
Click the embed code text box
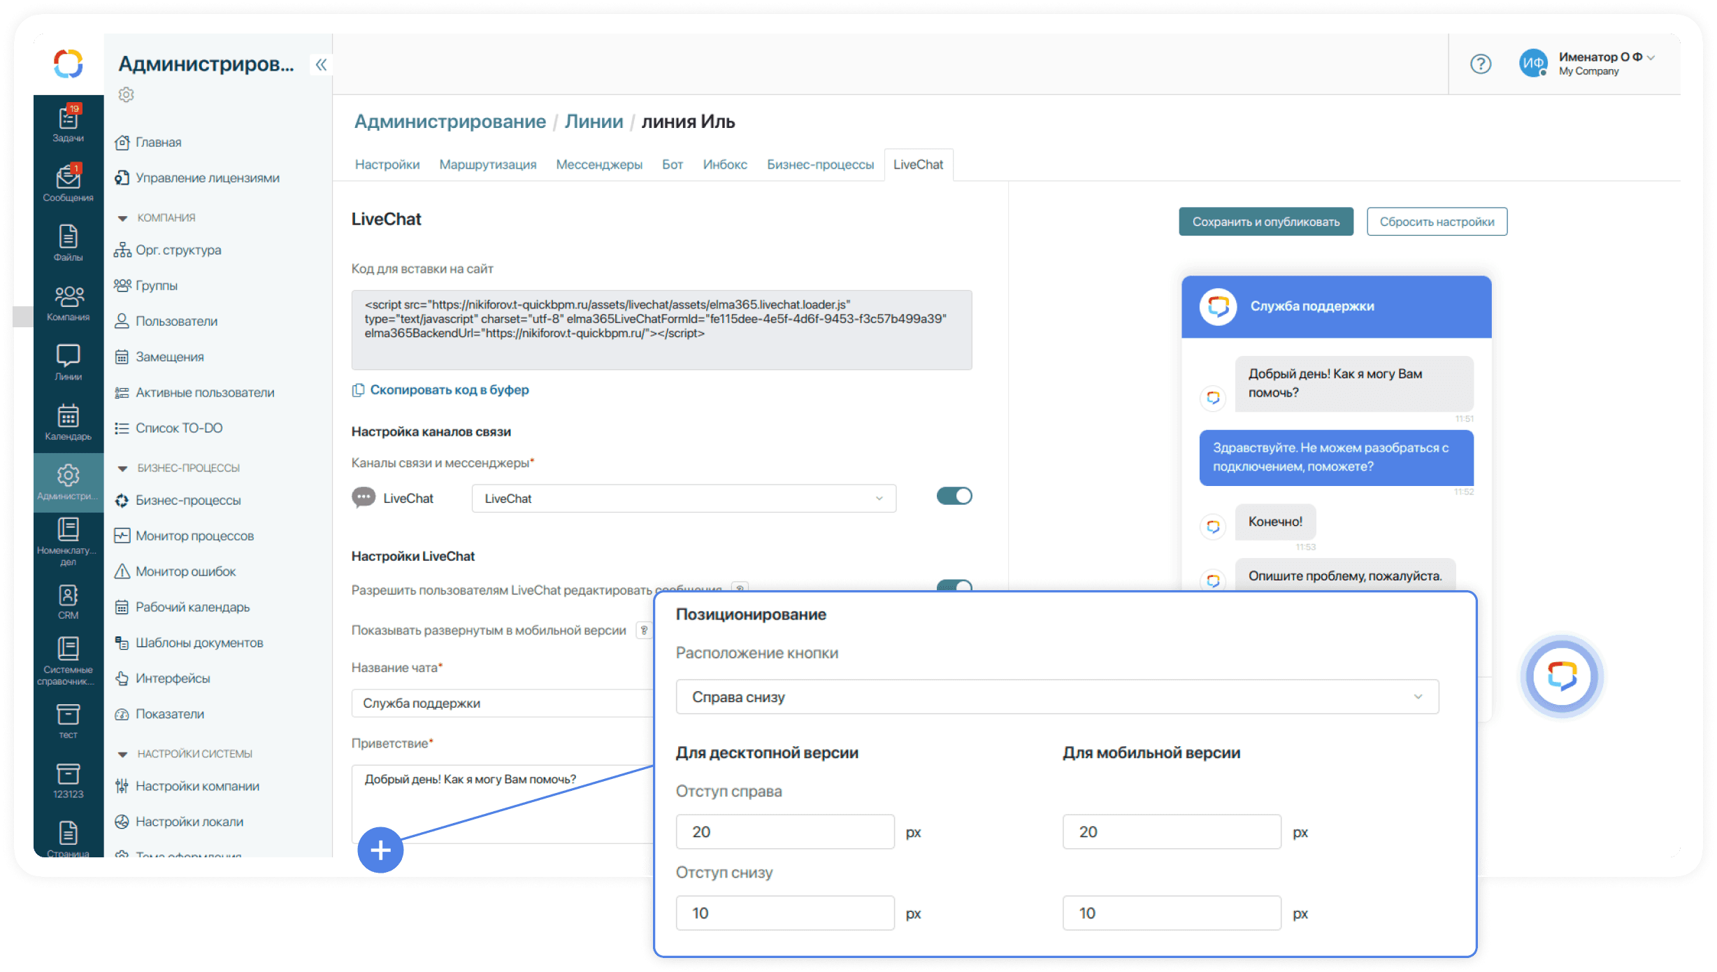(x=661, y=330)
